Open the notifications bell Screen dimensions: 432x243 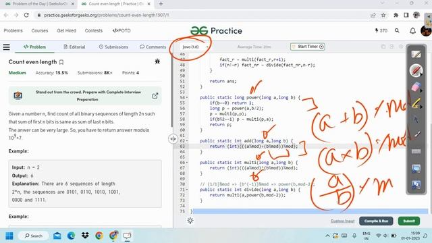click(412, 30)
